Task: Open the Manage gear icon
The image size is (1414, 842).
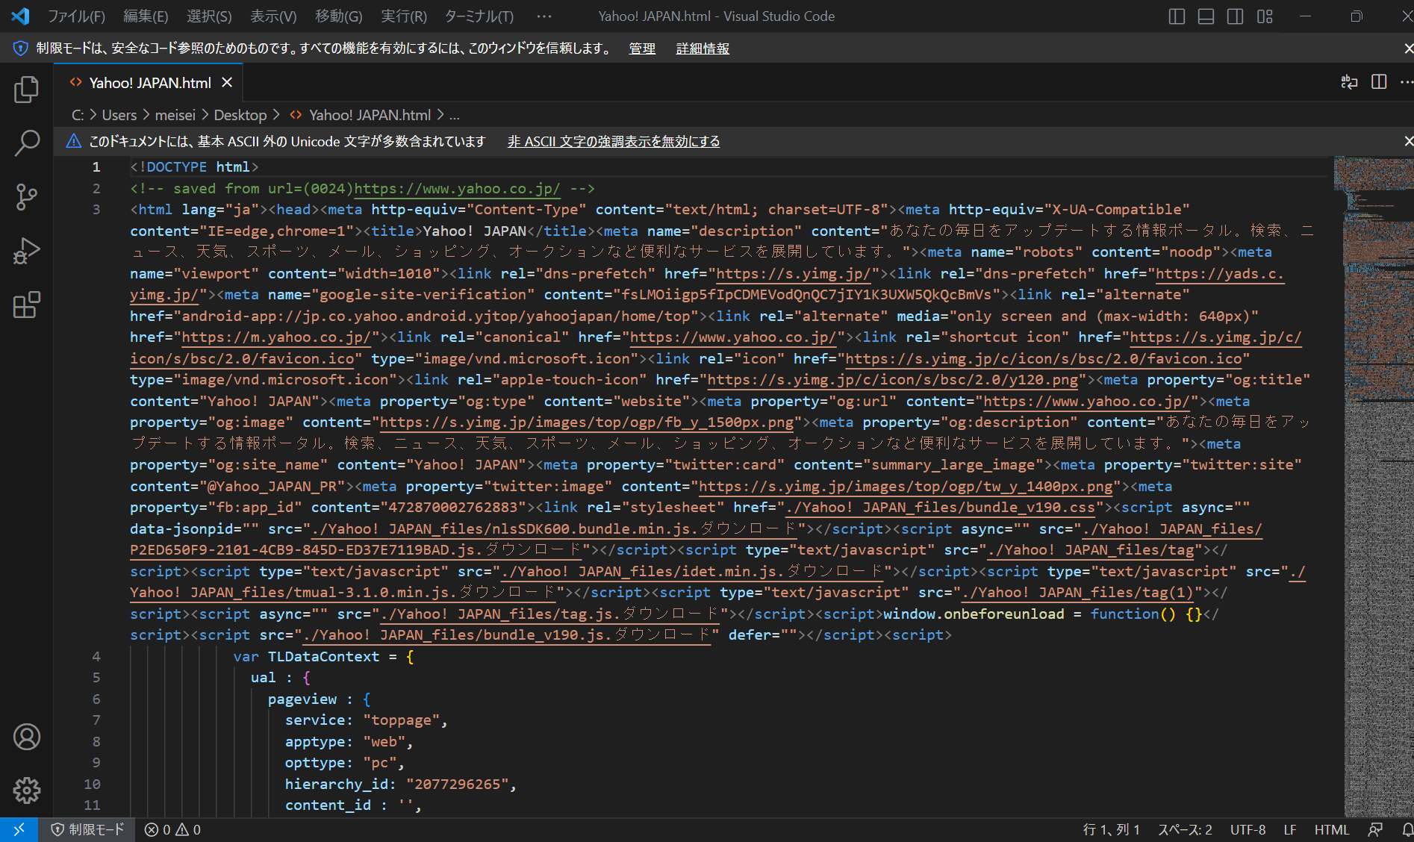Action: [x=27, y=790]
